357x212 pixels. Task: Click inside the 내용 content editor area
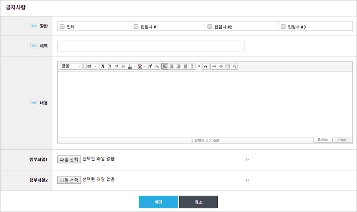[x=205, y=104]
